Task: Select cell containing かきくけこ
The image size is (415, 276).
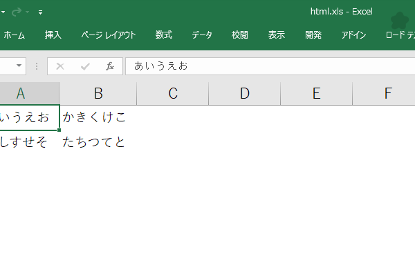Action: point(98,117)
